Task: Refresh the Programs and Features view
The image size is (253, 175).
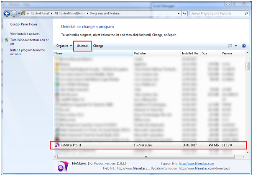Action: tap(184, 13)
